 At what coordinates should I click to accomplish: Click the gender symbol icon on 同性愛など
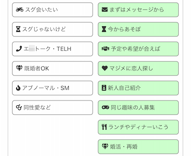click(x=19, y=107)
